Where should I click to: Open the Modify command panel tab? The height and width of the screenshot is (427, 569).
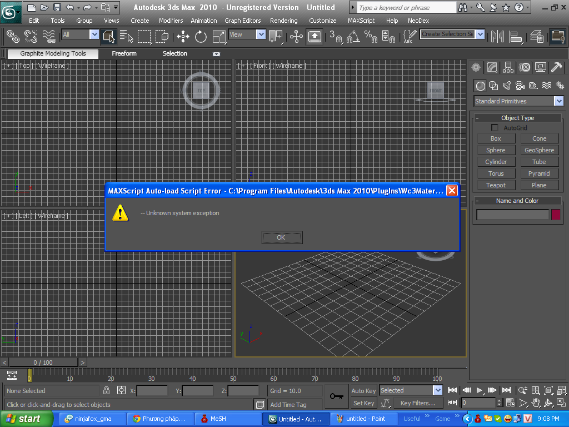pos(492,67)
